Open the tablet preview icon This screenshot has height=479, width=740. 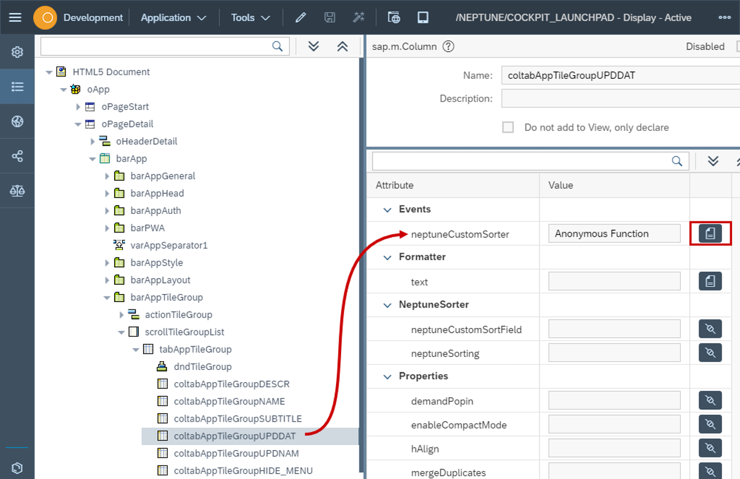tap(423, 17)
